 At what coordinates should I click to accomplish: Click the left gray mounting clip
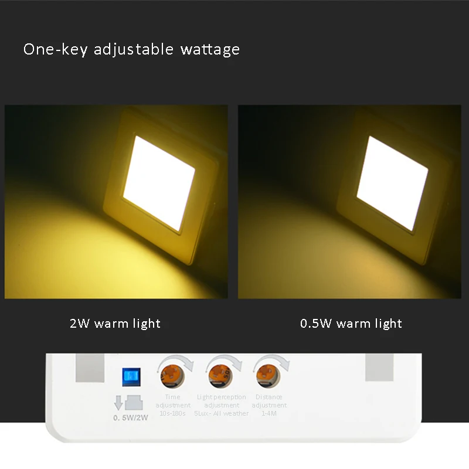[90, 368]
